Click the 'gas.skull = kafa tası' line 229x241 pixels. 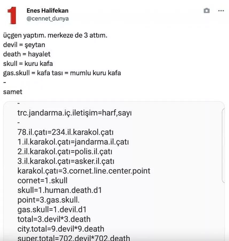(62, 73)
